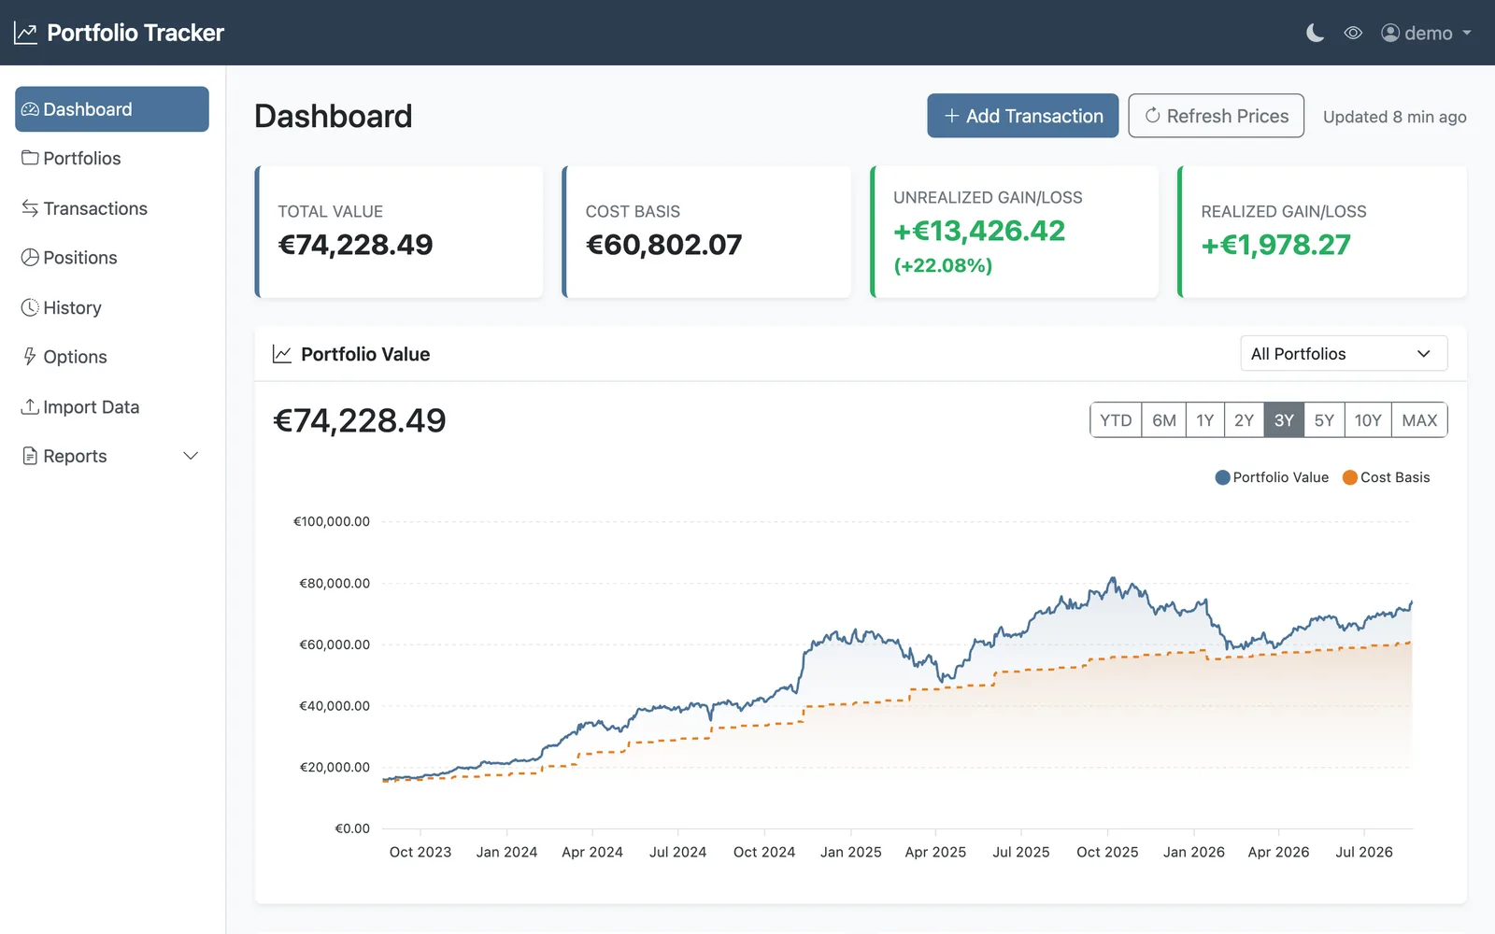
Task: Click the demo user avatar icon
Action: (x=1390, y=34)
